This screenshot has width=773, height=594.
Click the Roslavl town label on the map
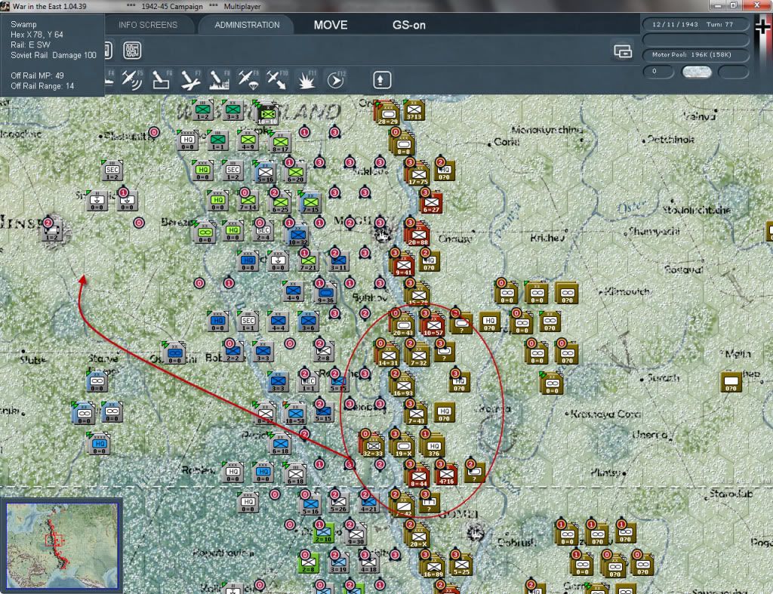[684, 269]
